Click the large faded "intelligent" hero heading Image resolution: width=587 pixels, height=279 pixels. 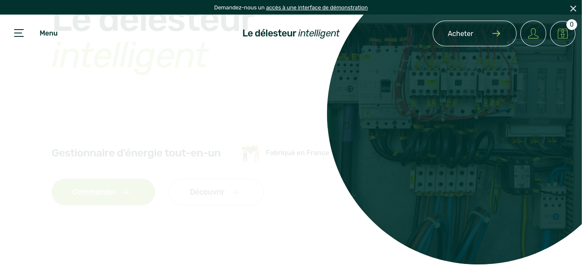click(129, 56)
